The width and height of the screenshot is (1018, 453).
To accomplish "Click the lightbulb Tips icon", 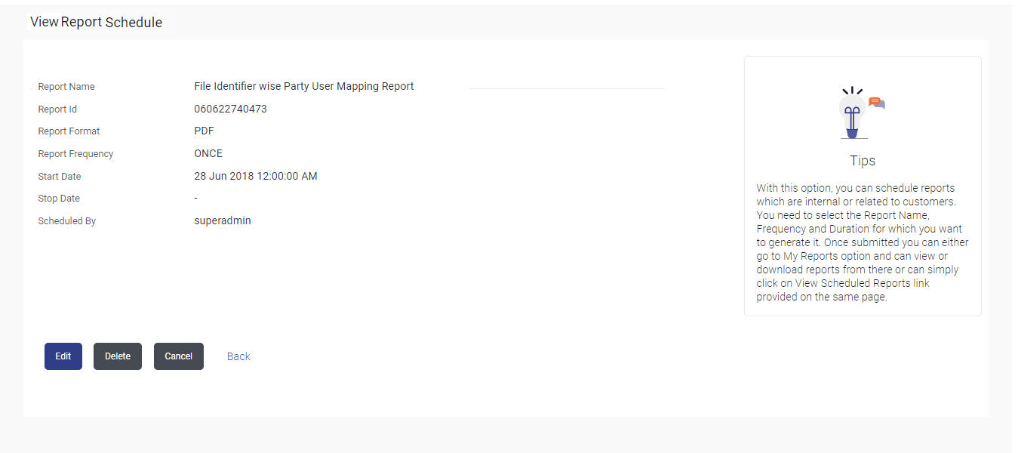I will pyautogui.click(x=862, y=113).
